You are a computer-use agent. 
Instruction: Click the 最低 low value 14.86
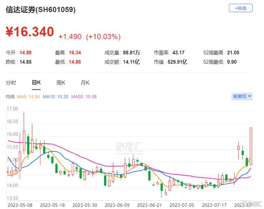point(75,62)
